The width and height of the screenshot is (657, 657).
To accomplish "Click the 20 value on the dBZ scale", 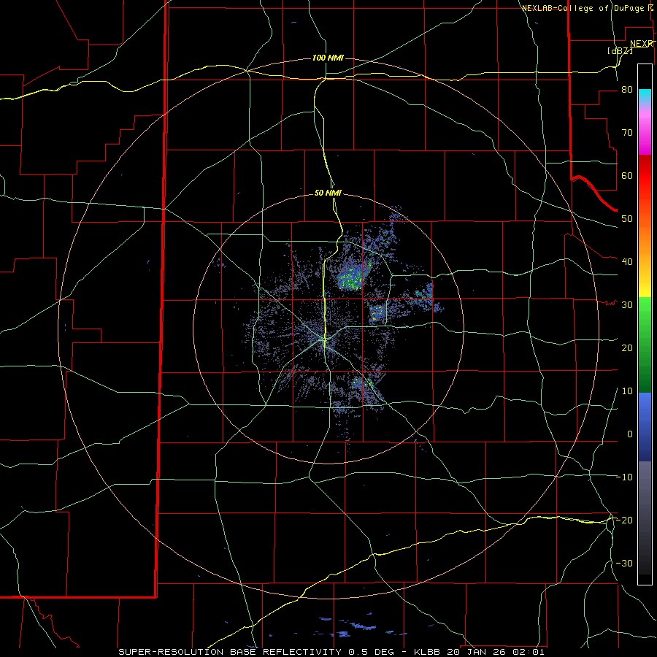I will coord(627,347).
